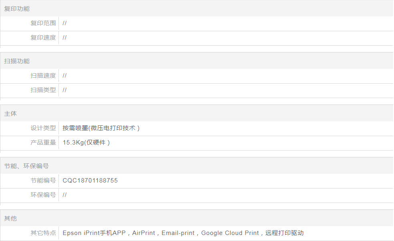This screenshot has height=241, width=394.
Task: Click the 复印范围 row label
Action: click(x=43, y=23)
